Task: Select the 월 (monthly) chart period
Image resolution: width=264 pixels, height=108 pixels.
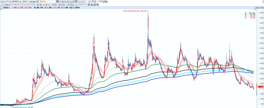Action: (62, 1)
